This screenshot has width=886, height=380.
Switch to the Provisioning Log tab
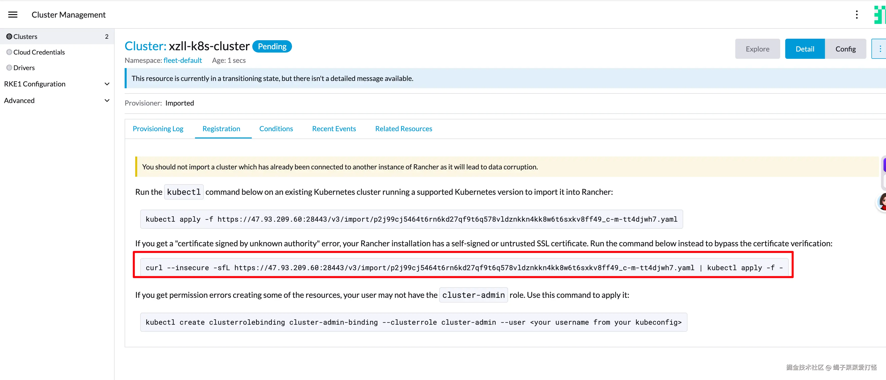click(x=158, y=129)
